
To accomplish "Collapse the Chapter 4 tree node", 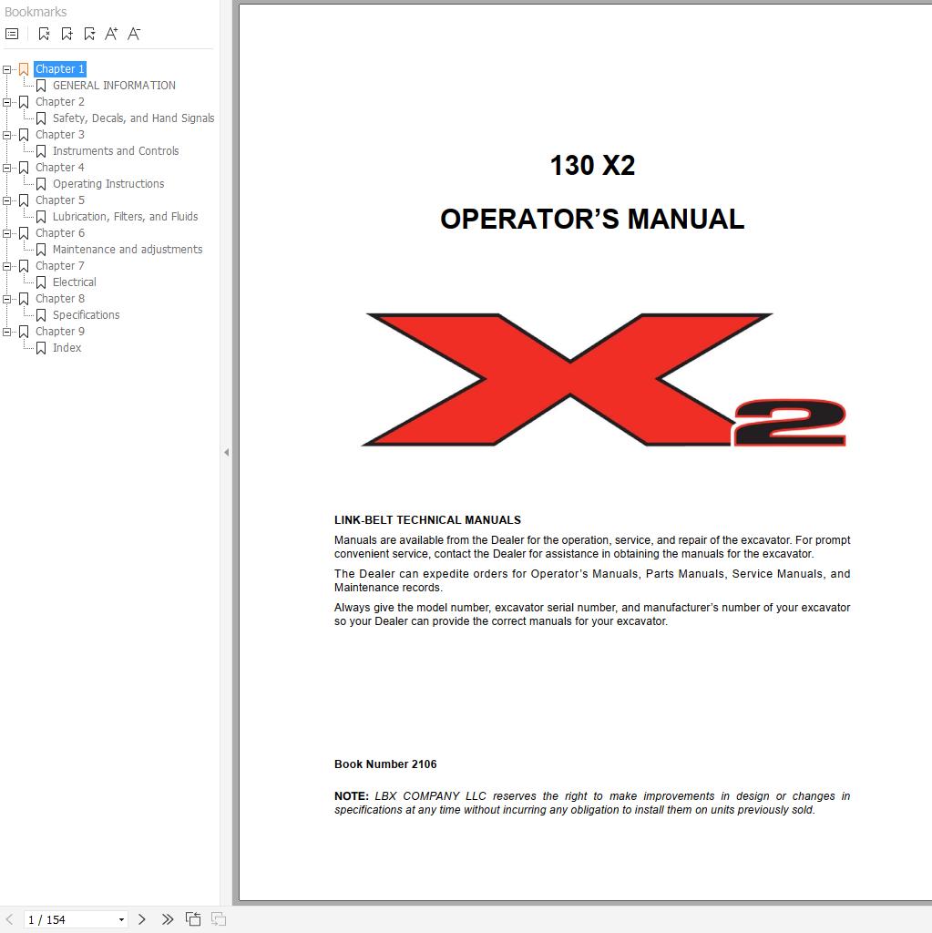I will 6,168.
